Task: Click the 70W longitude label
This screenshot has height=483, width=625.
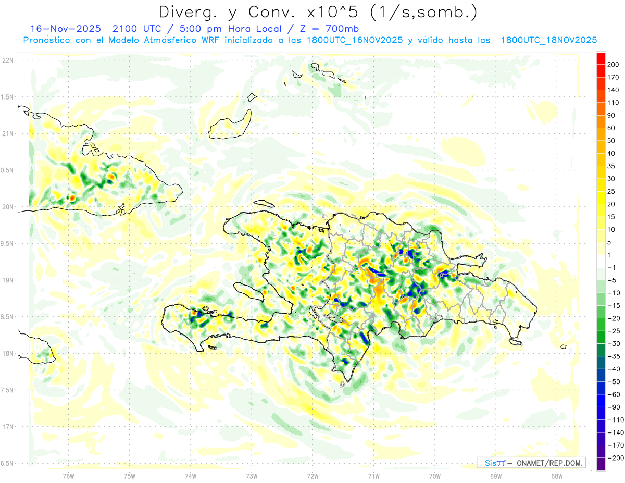Action: click(x=435, y=476)
